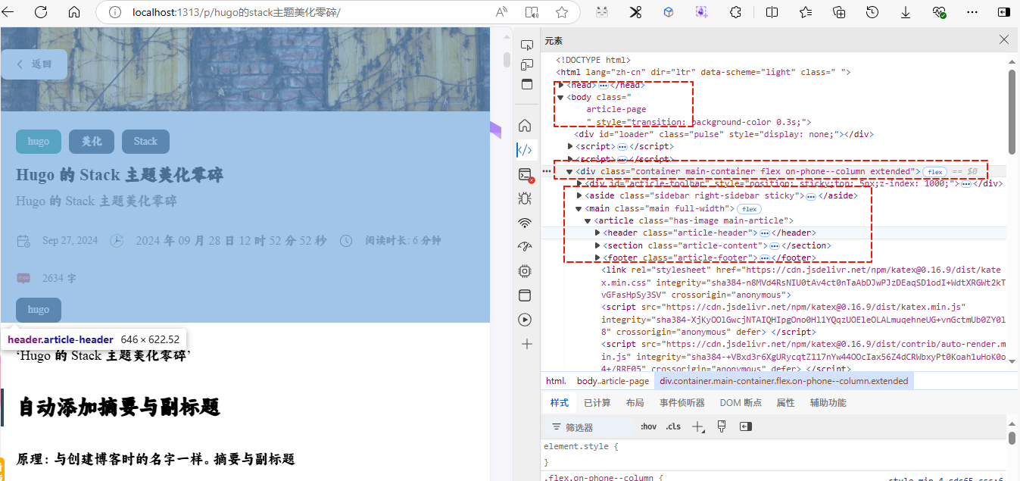
Task: Open the Favorites list icon
Action: click(806, 12)
